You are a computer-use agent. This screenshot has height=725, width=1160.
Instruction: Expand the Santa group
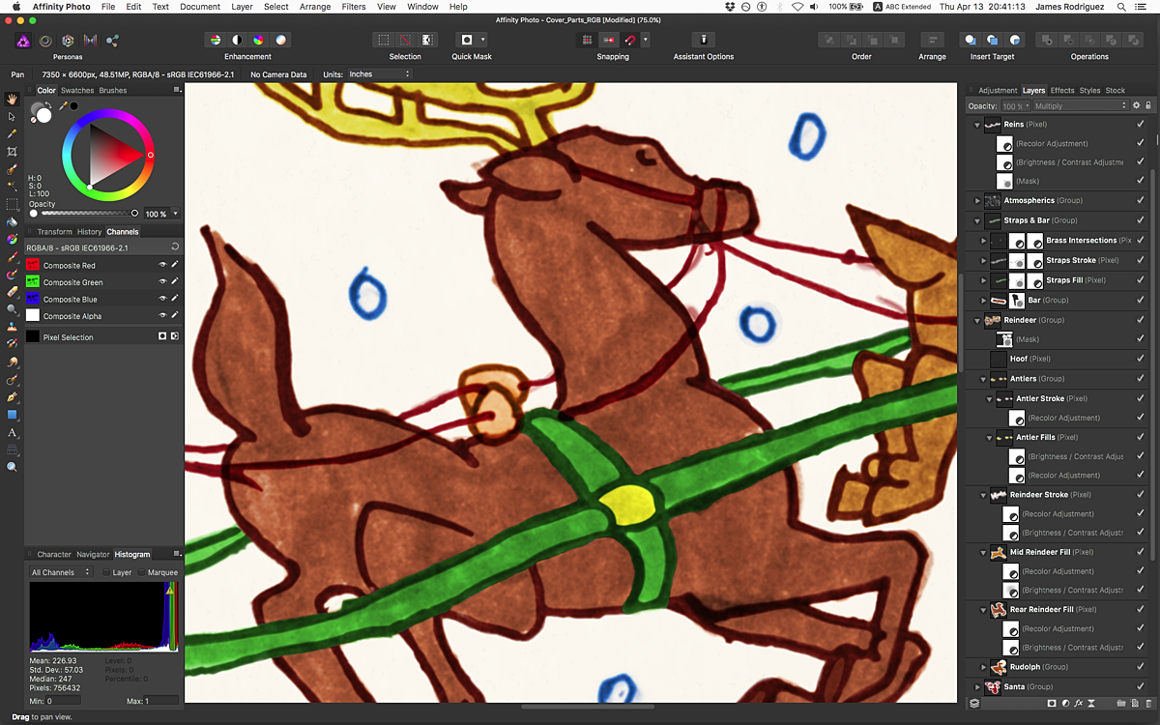[x=977, y=687]
